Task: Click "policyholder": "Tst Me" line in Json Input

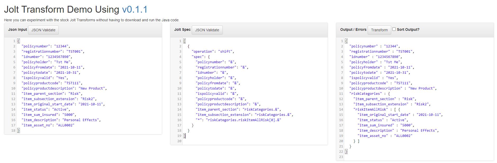Action: pos(47,62)
